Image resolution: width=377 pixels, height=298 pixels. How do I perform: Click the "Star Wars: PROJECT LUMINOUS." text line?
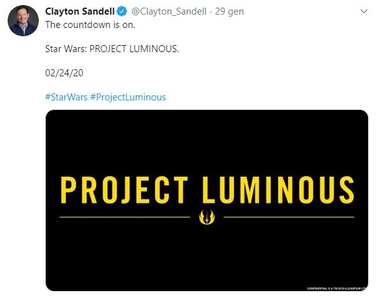coord(112,49)
